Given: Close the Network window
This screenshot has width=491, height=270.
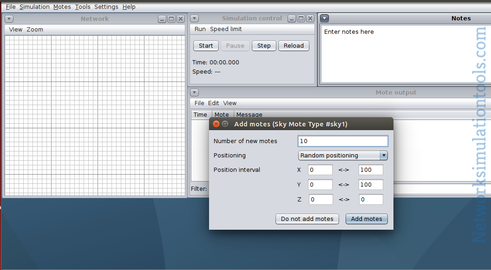Looking at the screenshot, I should click(x=181, y=19).
